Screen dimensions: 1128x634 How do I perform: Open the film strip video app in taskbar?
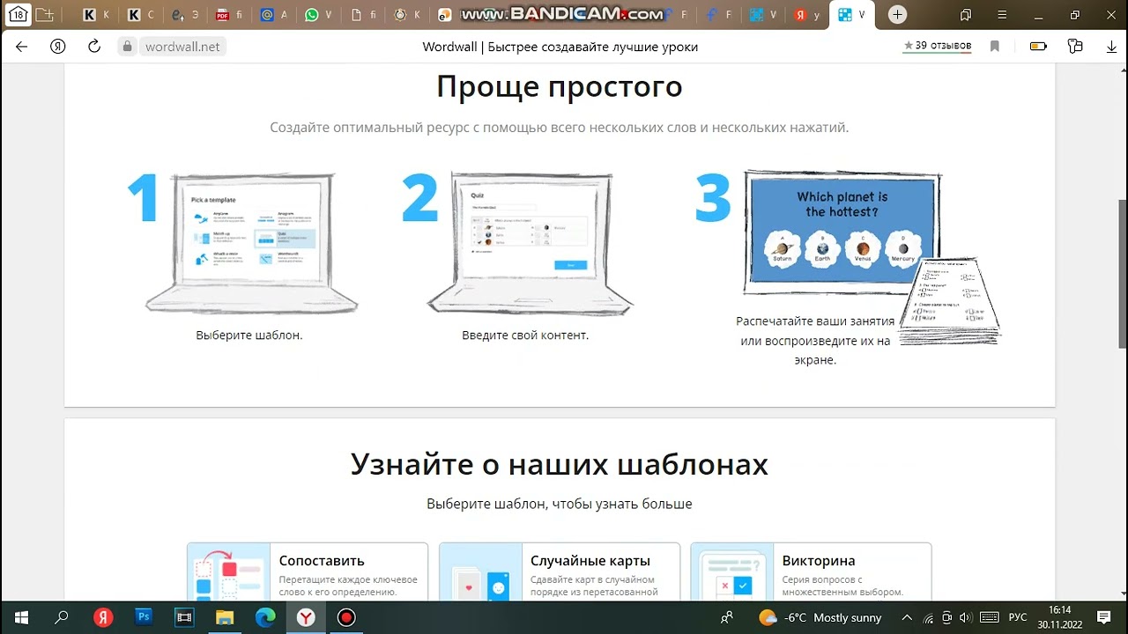(x=184, y=617)
